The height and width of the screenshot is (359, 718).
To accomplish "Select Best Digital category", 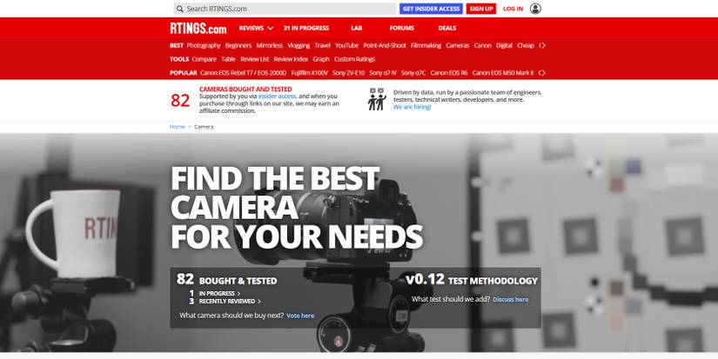I will pos(504,45).
